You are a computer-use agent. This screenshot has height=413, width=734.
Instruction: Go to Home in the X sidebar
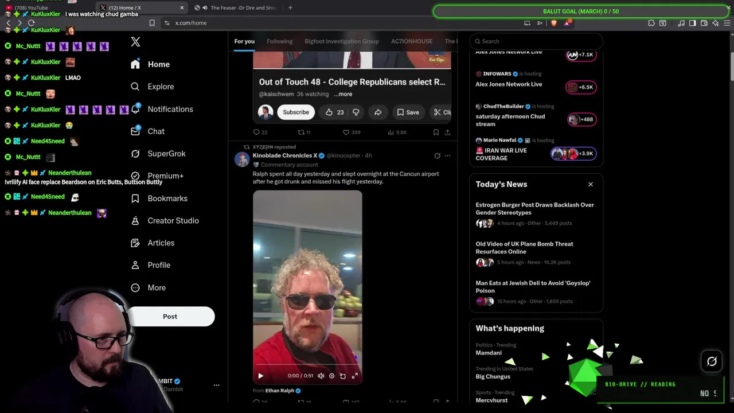tap(150, 64)
